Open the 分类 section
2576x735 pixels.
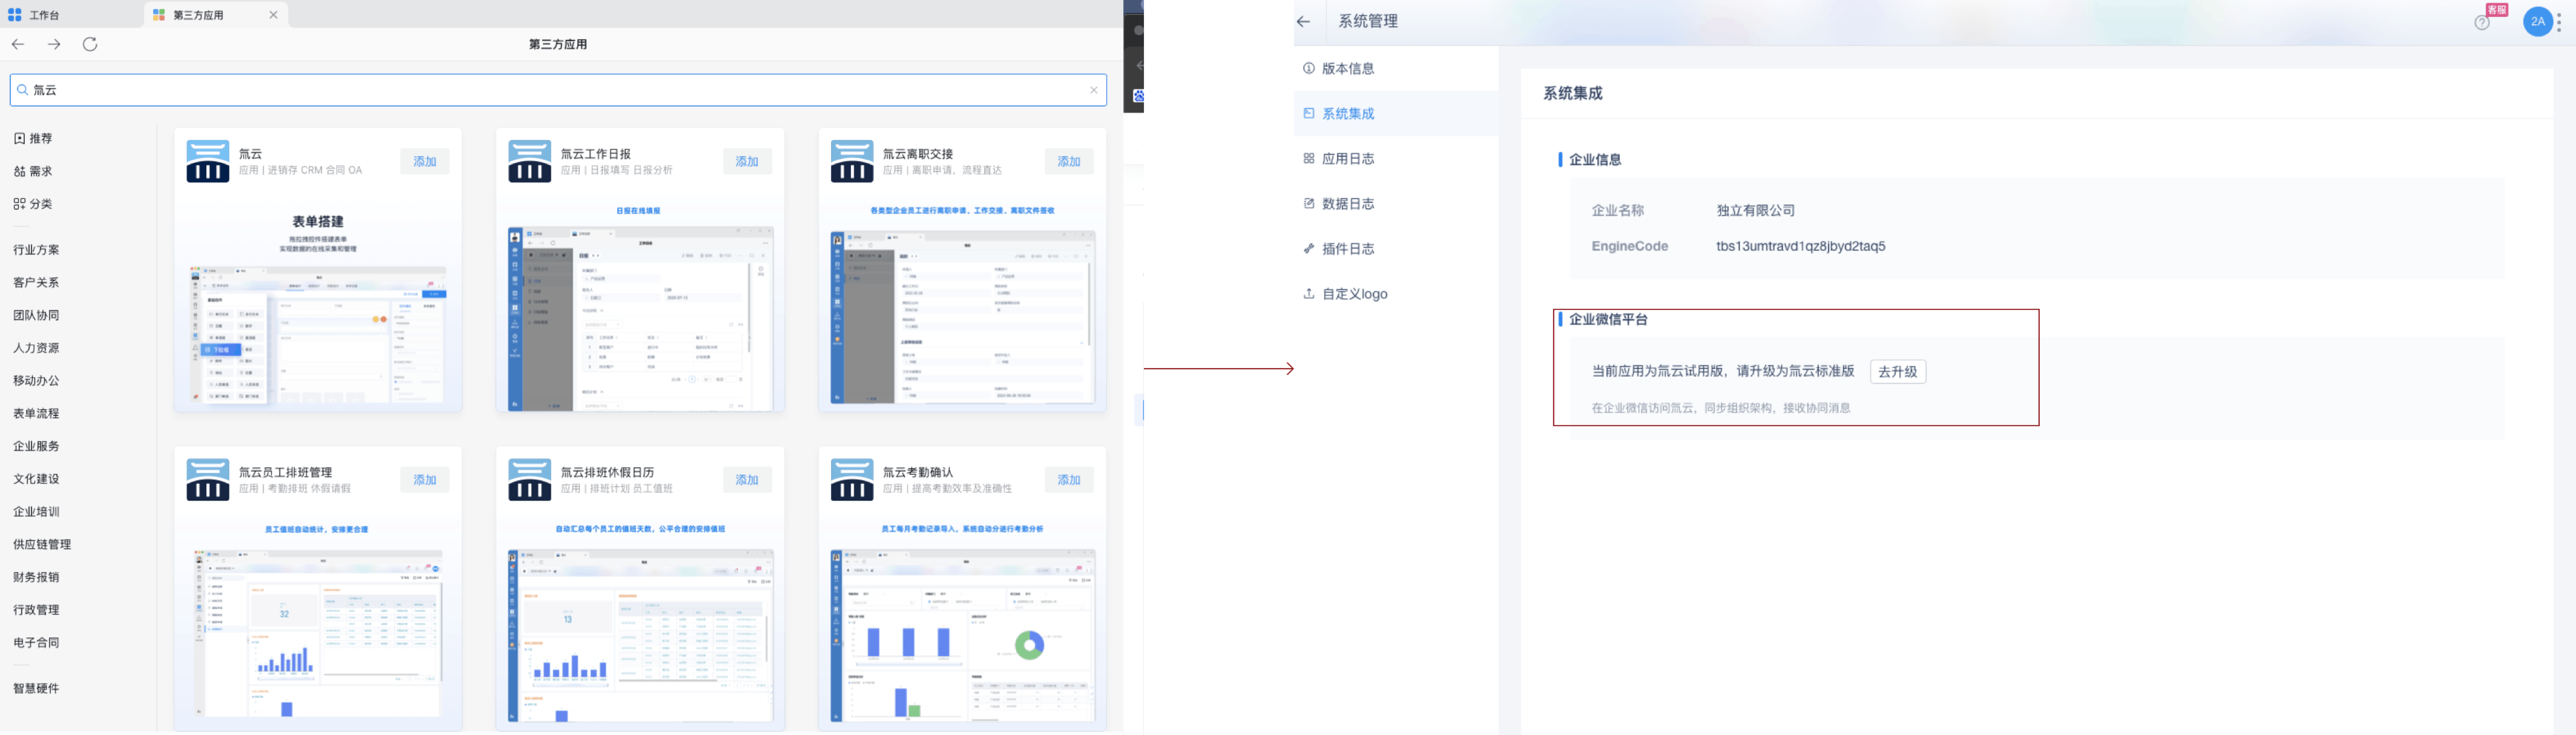click(x=33, y=203)
